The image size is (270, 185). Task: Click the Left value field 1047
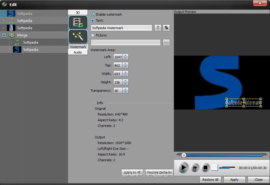click(x=118, y=57)
